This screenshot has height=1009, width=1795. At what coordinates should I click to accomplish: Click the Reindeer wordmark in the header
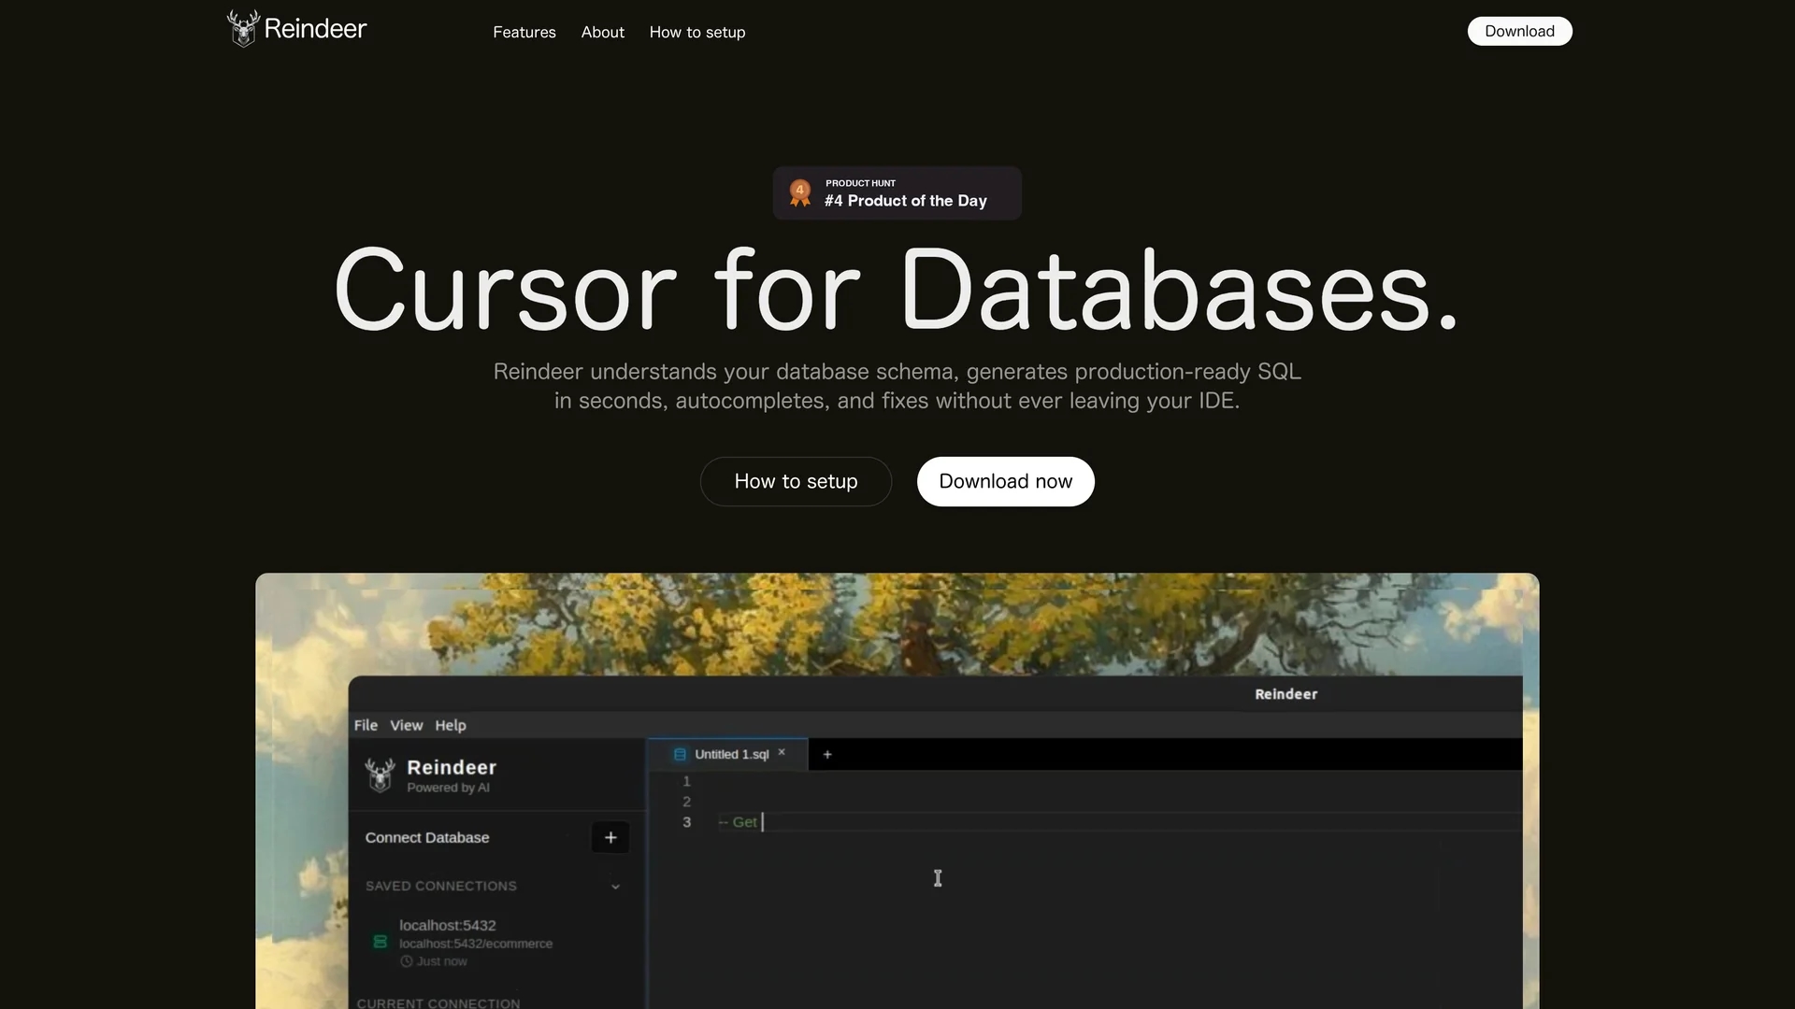[x=316, y=29]
